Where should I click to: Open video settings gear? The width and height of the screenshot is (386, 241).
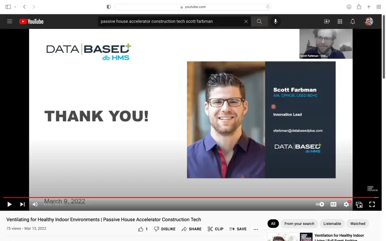point(346,204)
